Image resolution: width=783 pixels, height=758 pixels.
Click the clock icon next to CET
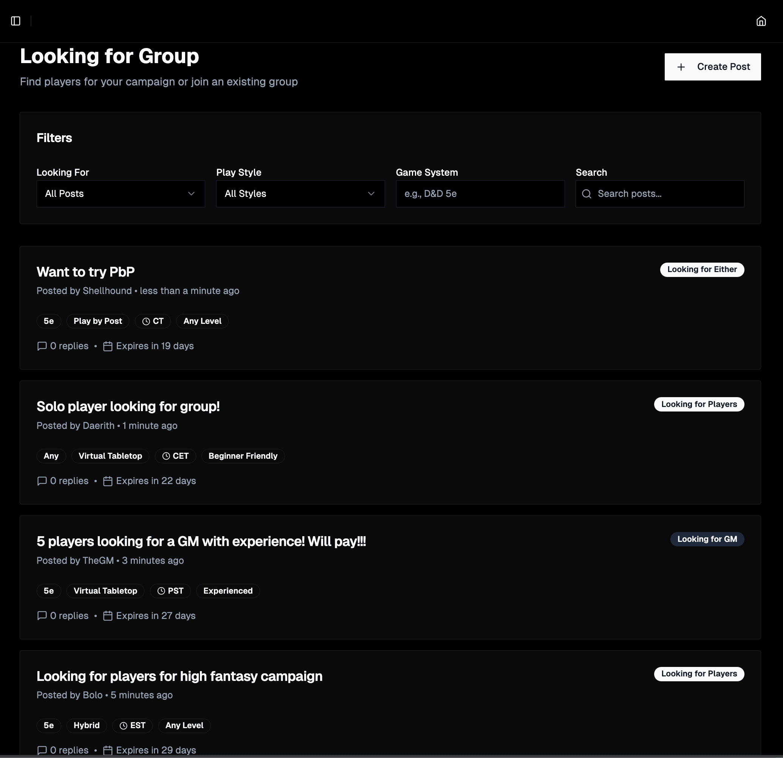(x=166, y=456)
